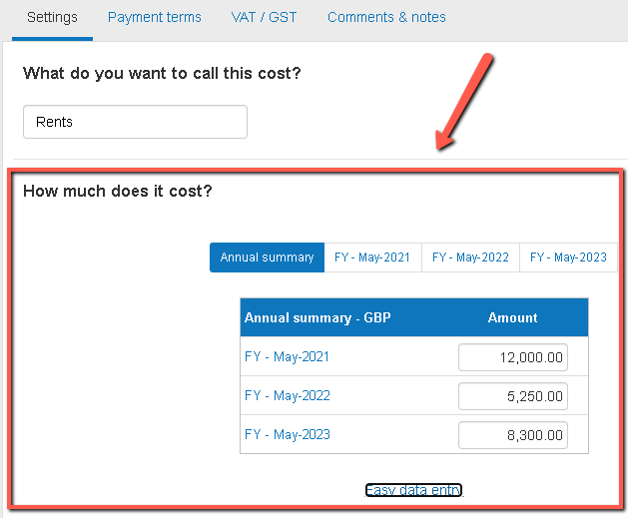The width and height of the screenshot is (628, 518).
Task: Edit the 8,300.00 amount field
Action: pyautogui.click(x=513, y=435)
